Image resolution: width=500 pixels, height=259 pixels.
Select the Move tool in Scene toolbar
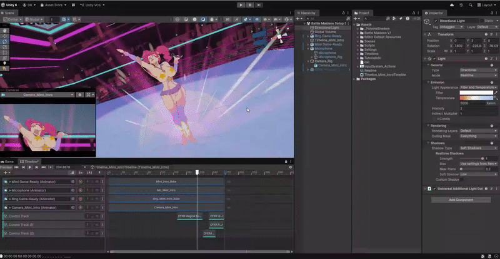click(x=4, y=36)
